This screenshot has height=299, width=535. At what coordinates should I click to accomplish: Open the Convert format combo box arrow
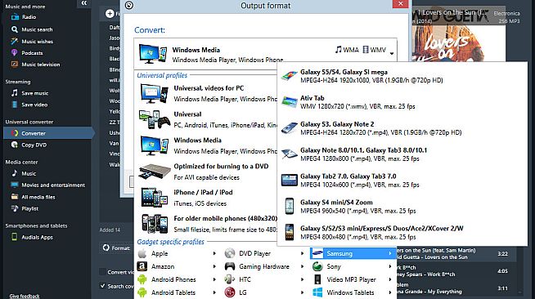[391, 53]
